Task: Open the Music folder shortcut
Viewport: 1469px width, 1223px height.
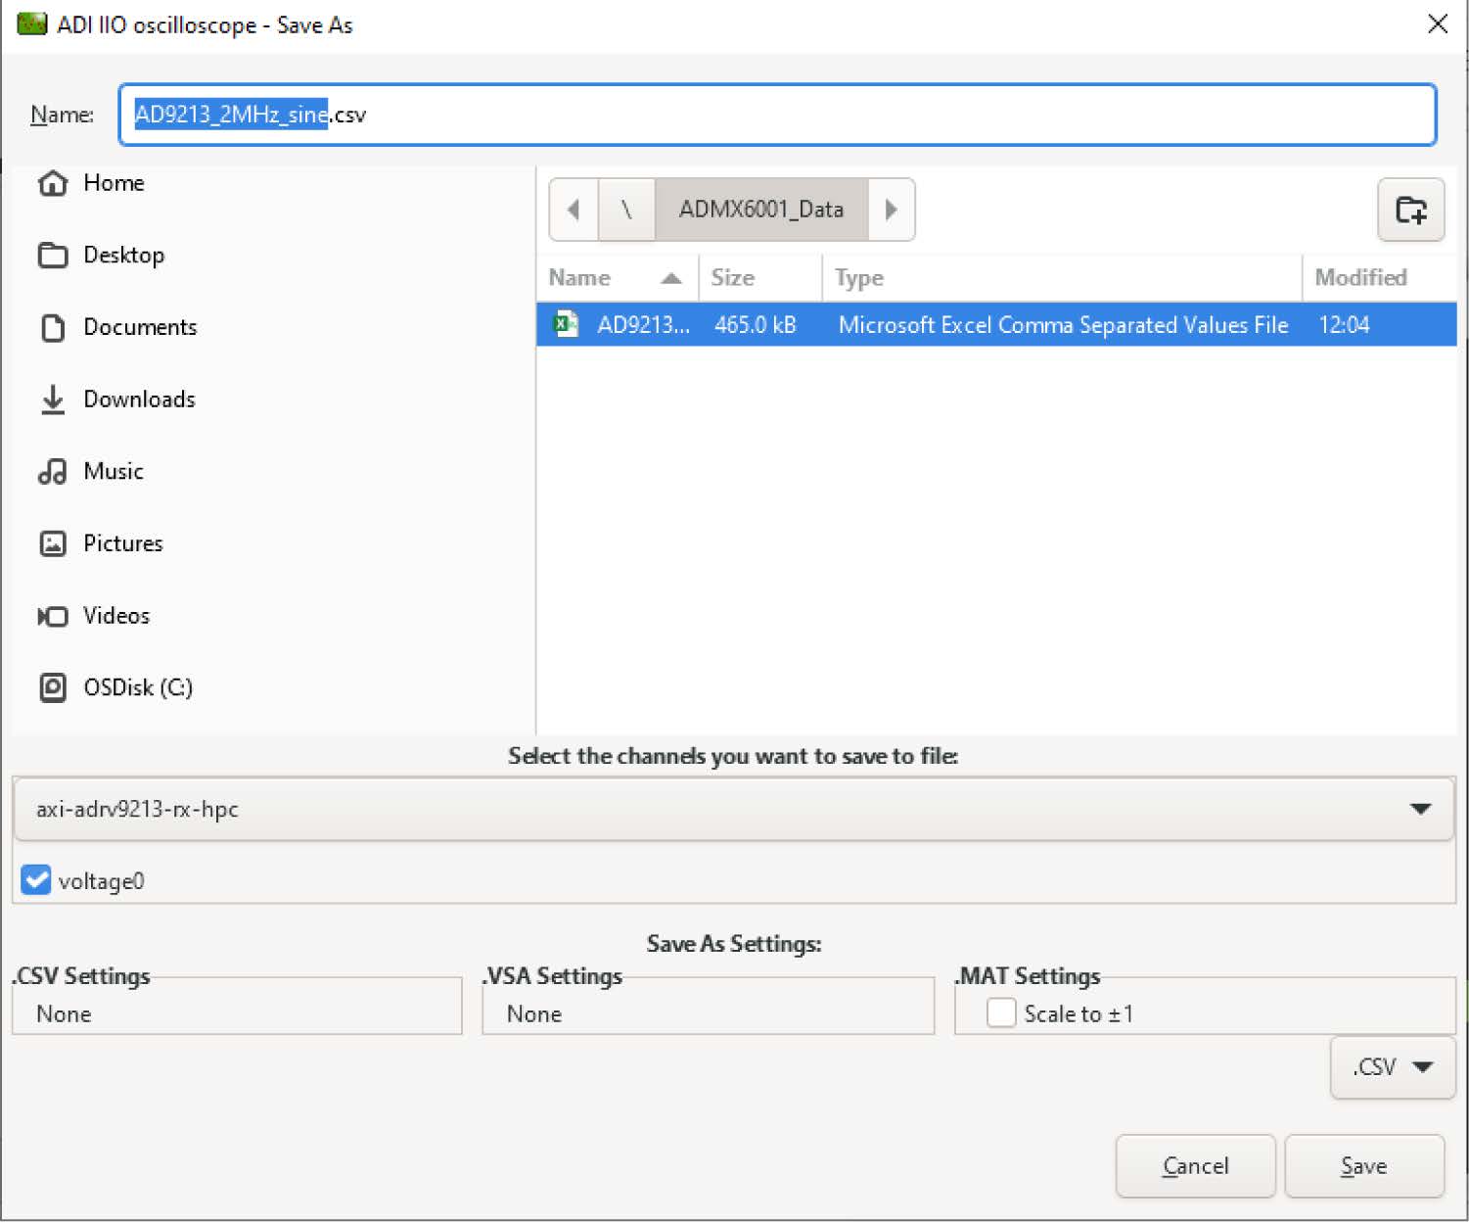Action: point(53,472)
